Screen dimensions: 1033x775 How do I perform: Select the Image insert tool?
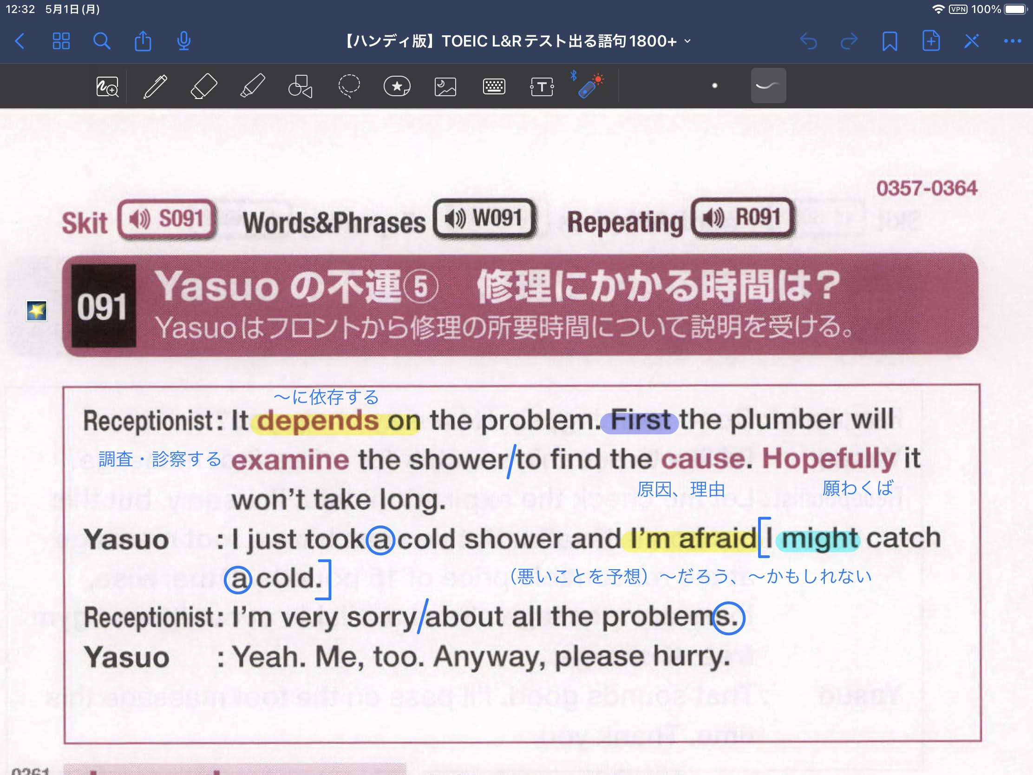[445, 86]
